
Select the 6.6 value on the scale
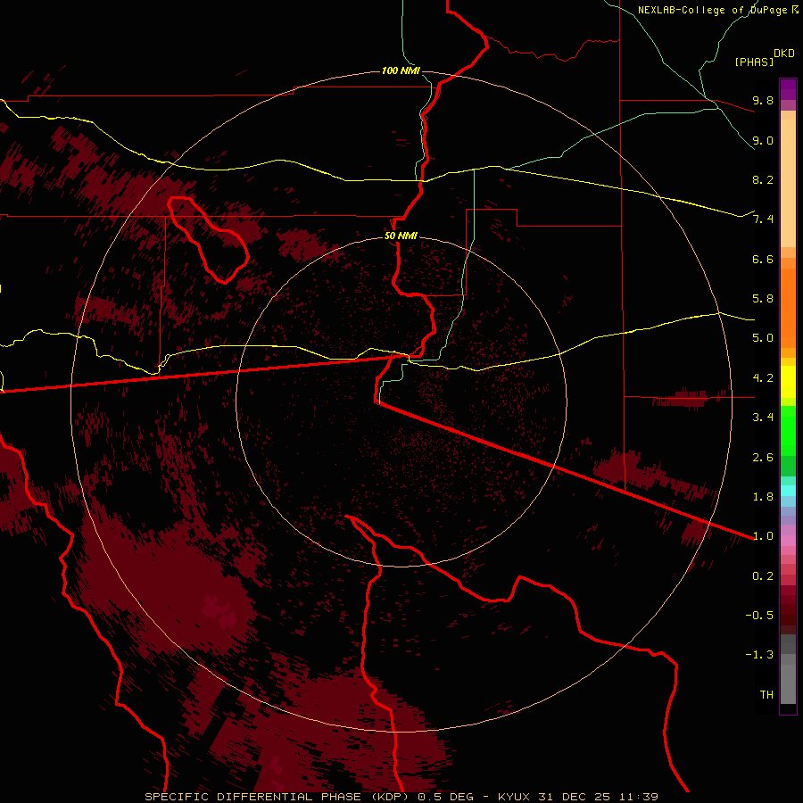coord(763,259)
